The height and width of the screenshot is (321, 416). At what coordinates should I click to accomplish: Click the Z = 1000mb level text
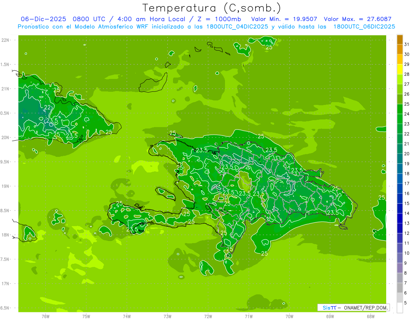223,19
